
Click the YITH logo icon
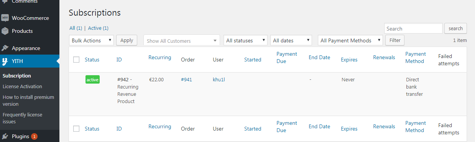(x=5, y=61)
